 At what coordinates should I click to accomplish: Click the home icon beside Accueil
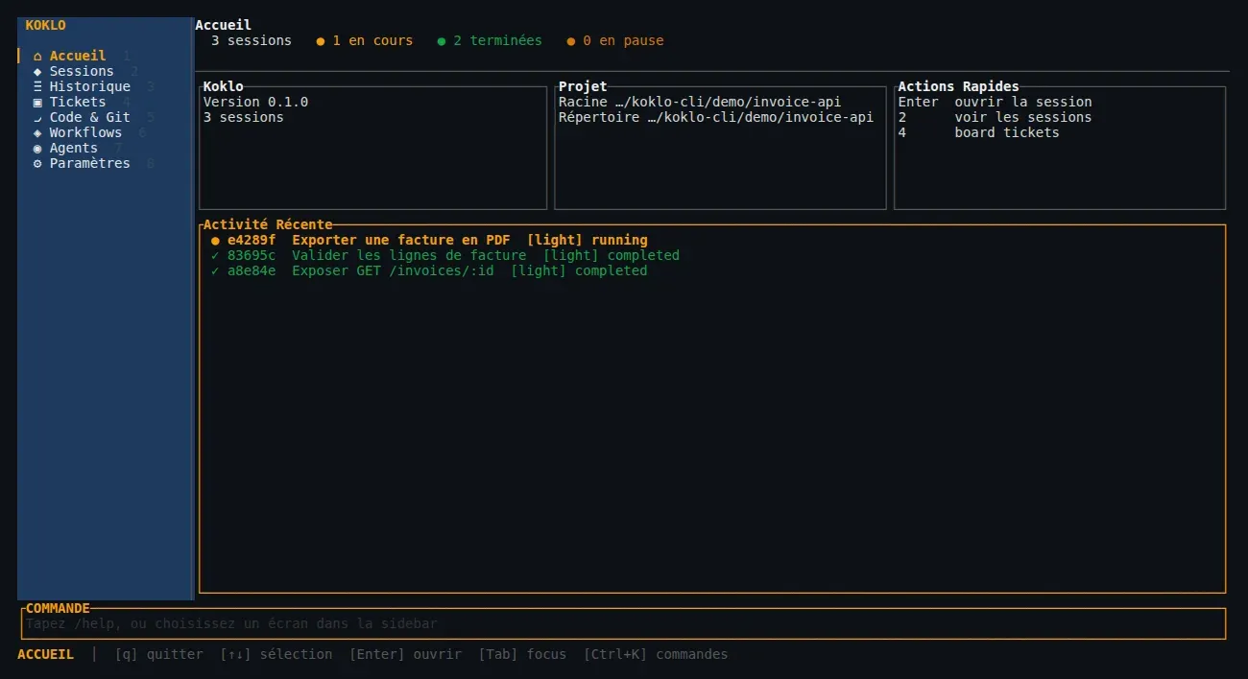click(37, 57)
